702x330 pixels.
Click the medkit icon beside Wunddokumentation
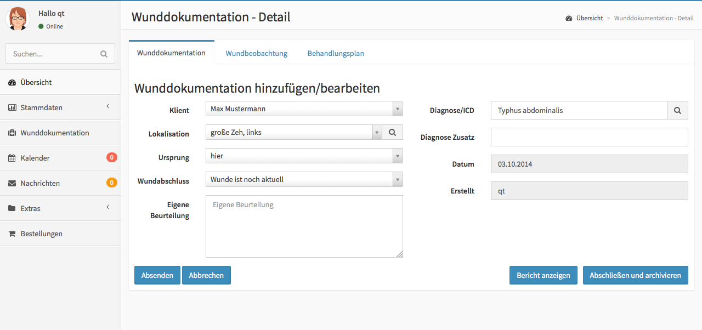coord(12,133)
